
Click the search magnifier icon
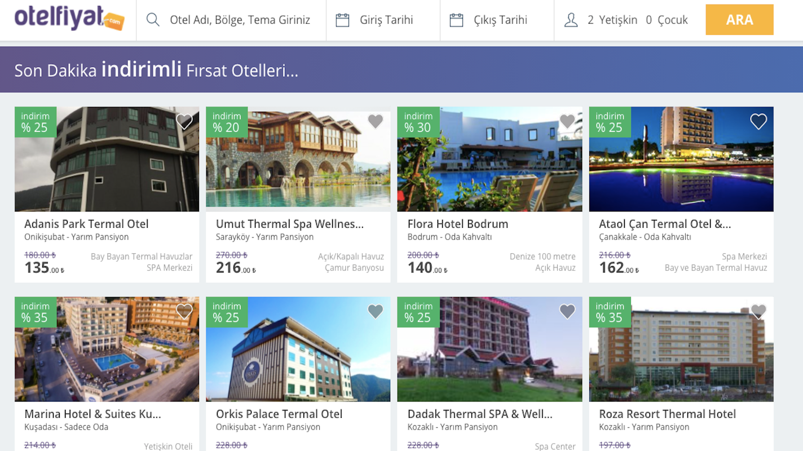(153, 20)
